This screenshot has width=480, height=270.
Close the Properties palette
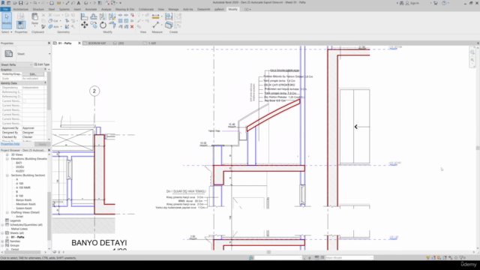coord(49,43)
